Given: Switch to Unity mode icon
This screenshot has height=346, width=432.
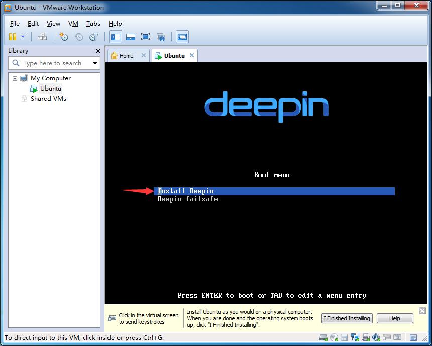Looking at the screenshot, I should click(161, 37).
